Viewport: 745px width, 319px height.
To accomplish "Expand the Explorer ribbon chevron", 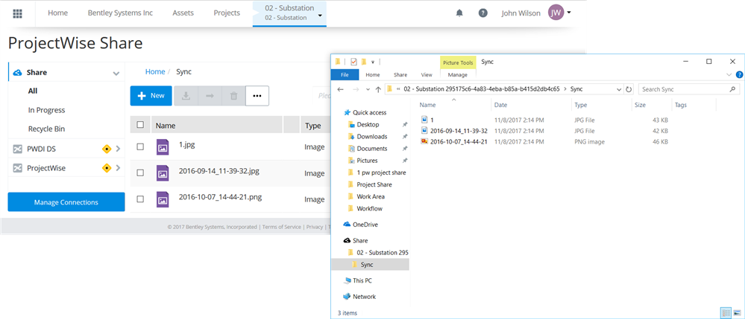I will [x=729, y=74].
